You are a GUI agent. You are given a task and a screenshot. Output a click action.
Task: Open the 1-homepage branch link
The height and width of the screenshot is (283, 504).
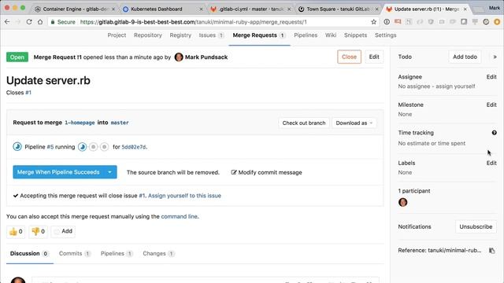(x=80, y=123)
